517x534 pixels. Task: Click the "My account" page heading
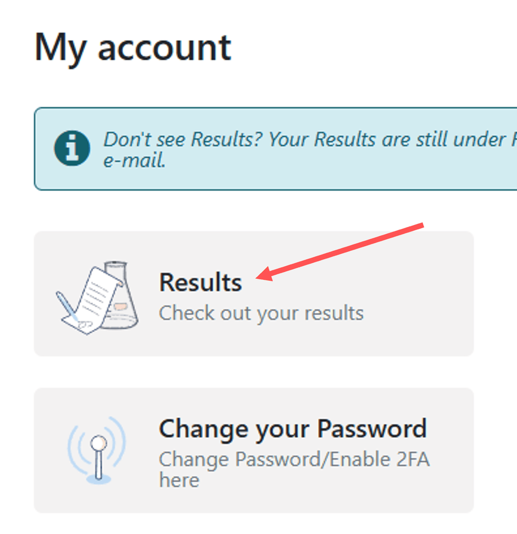pos(132,47)
